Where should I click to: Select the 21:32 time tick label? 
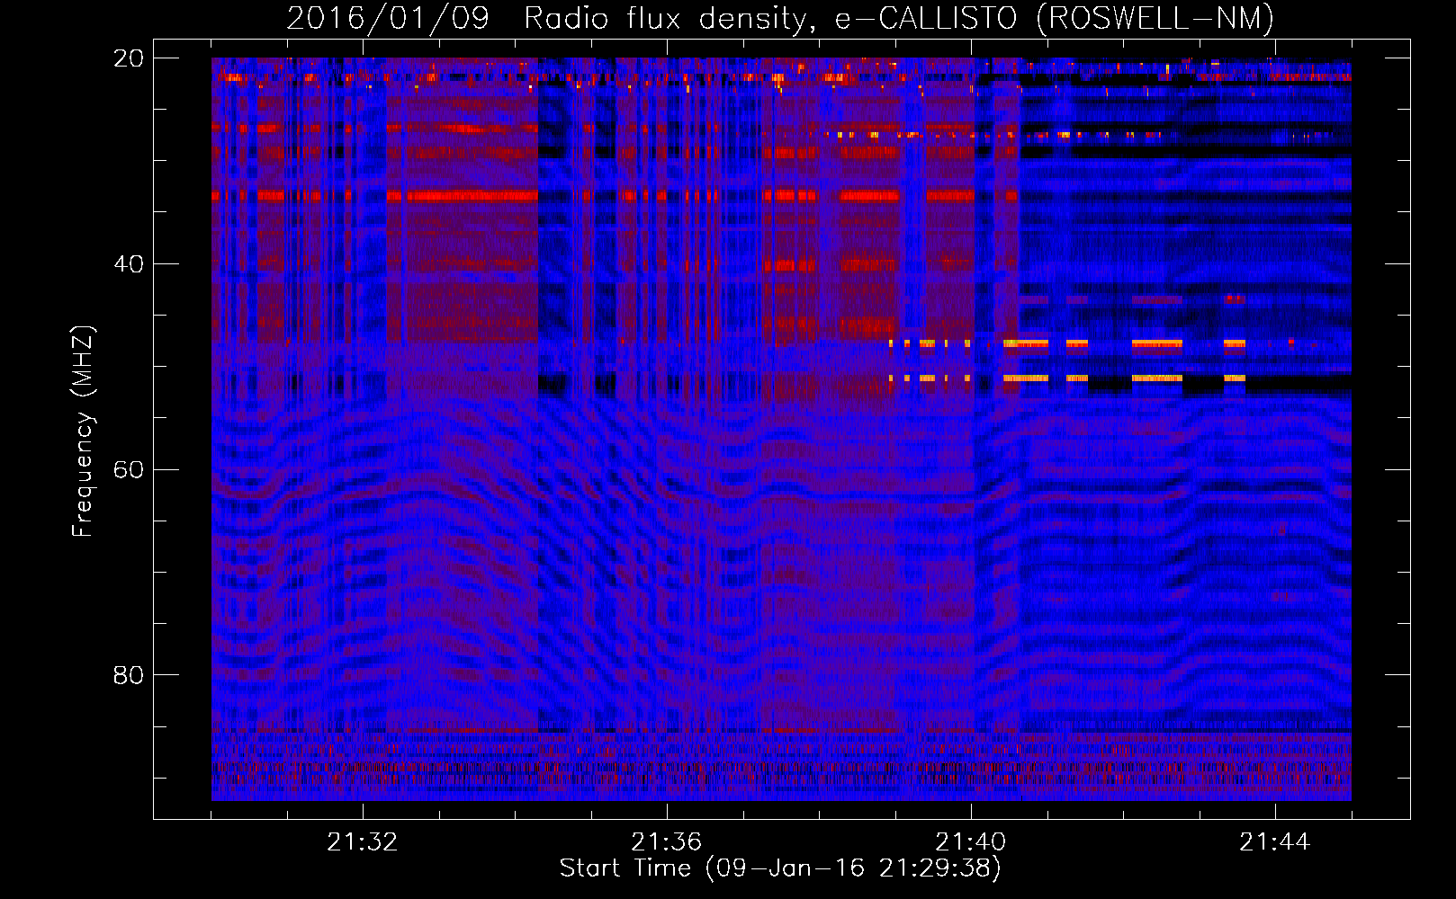tap(363, 842)
